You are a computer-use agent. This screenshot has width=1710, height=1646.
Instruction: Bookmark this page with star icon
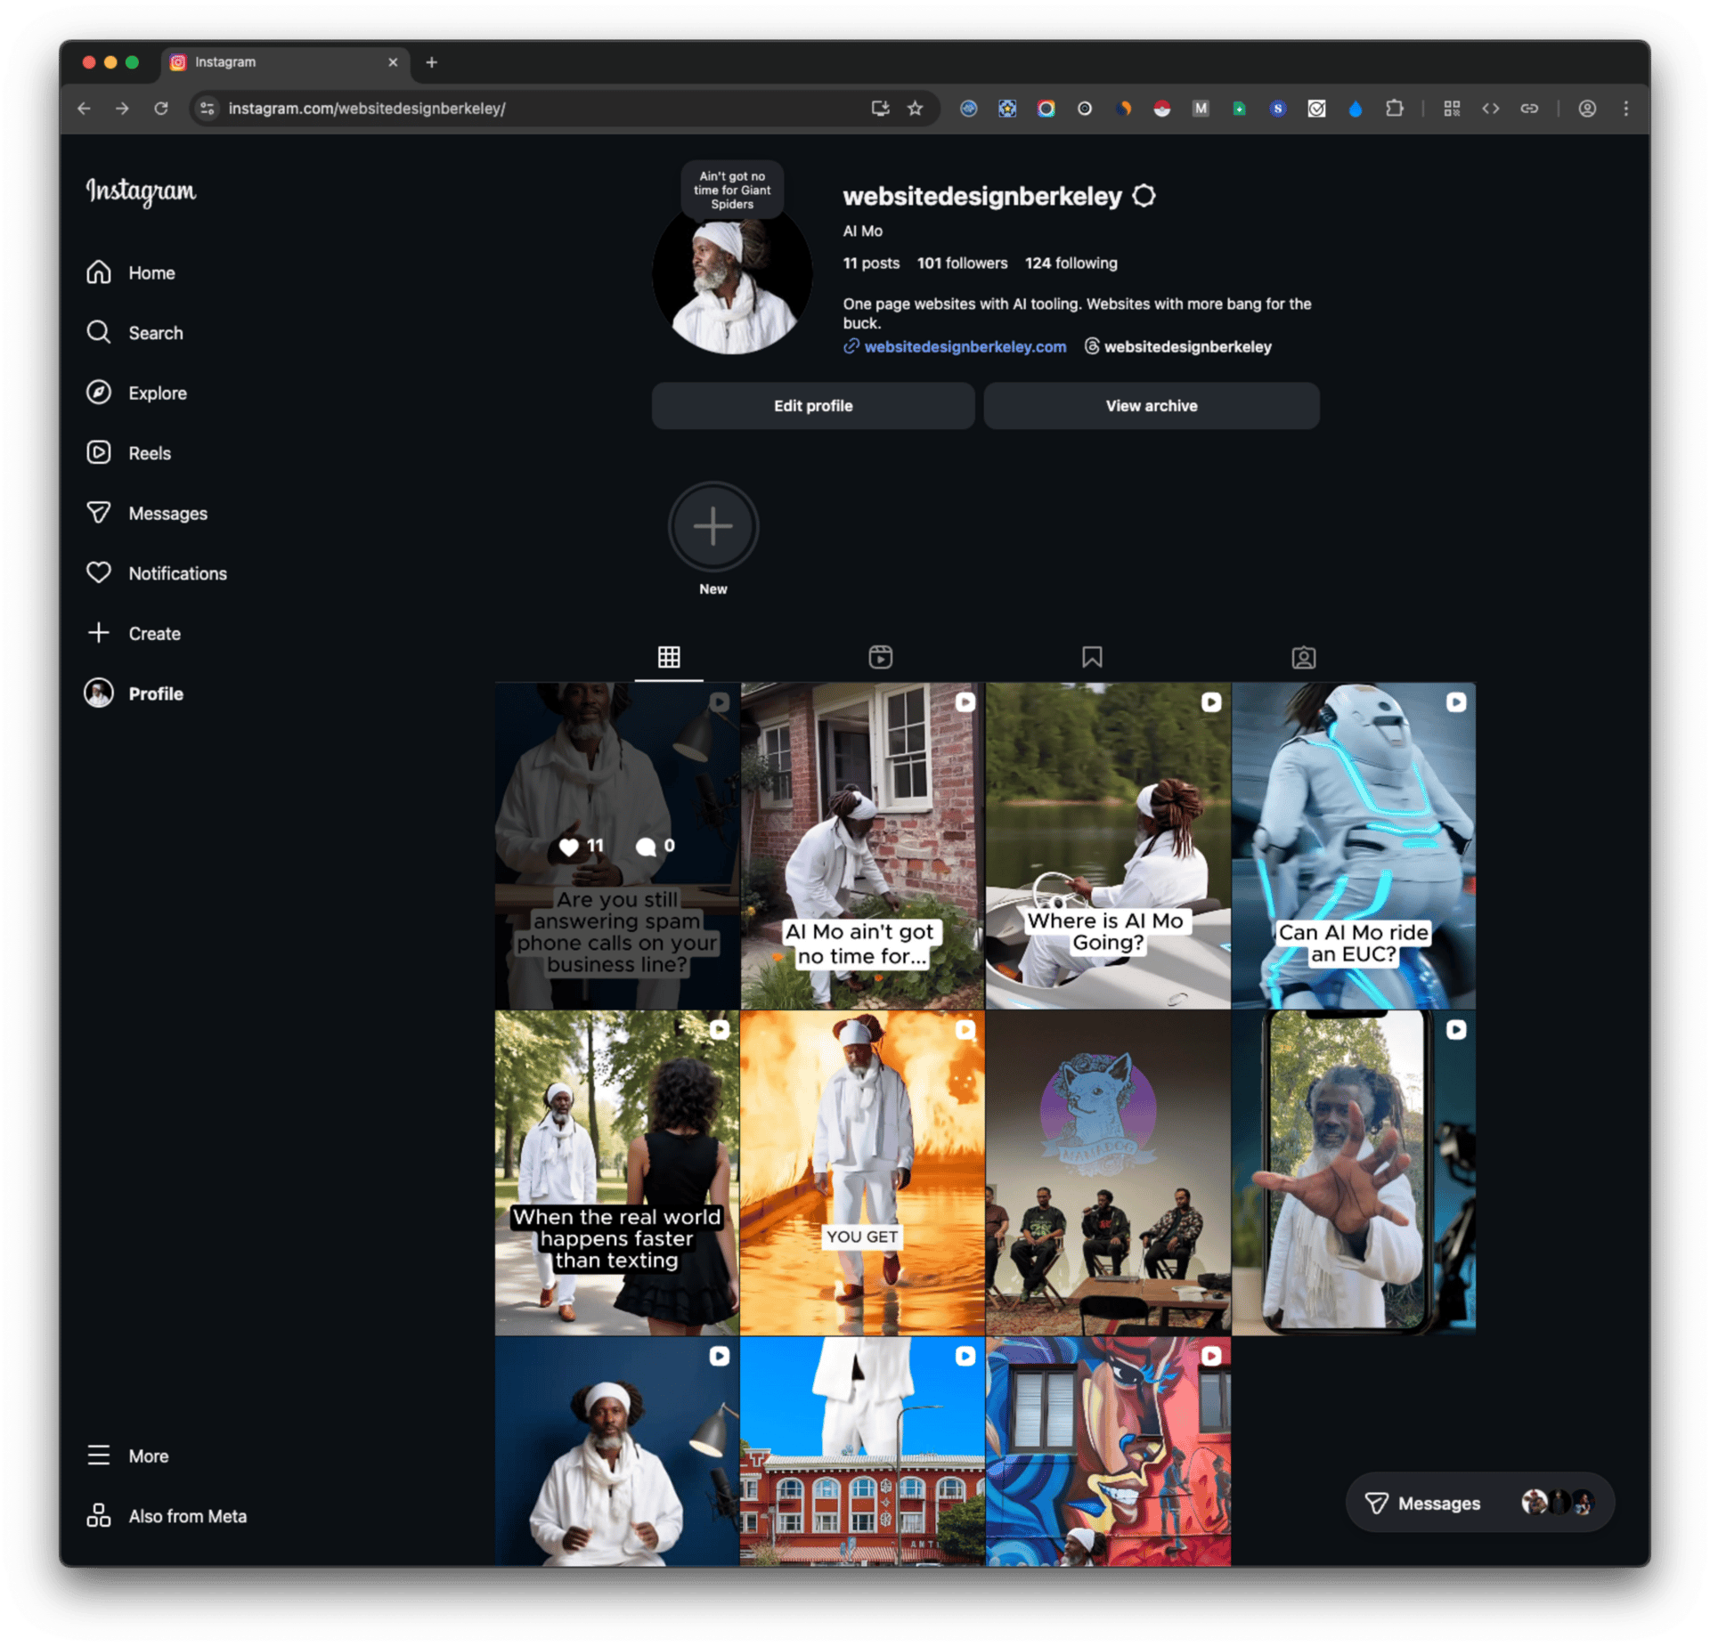[915, 109]
